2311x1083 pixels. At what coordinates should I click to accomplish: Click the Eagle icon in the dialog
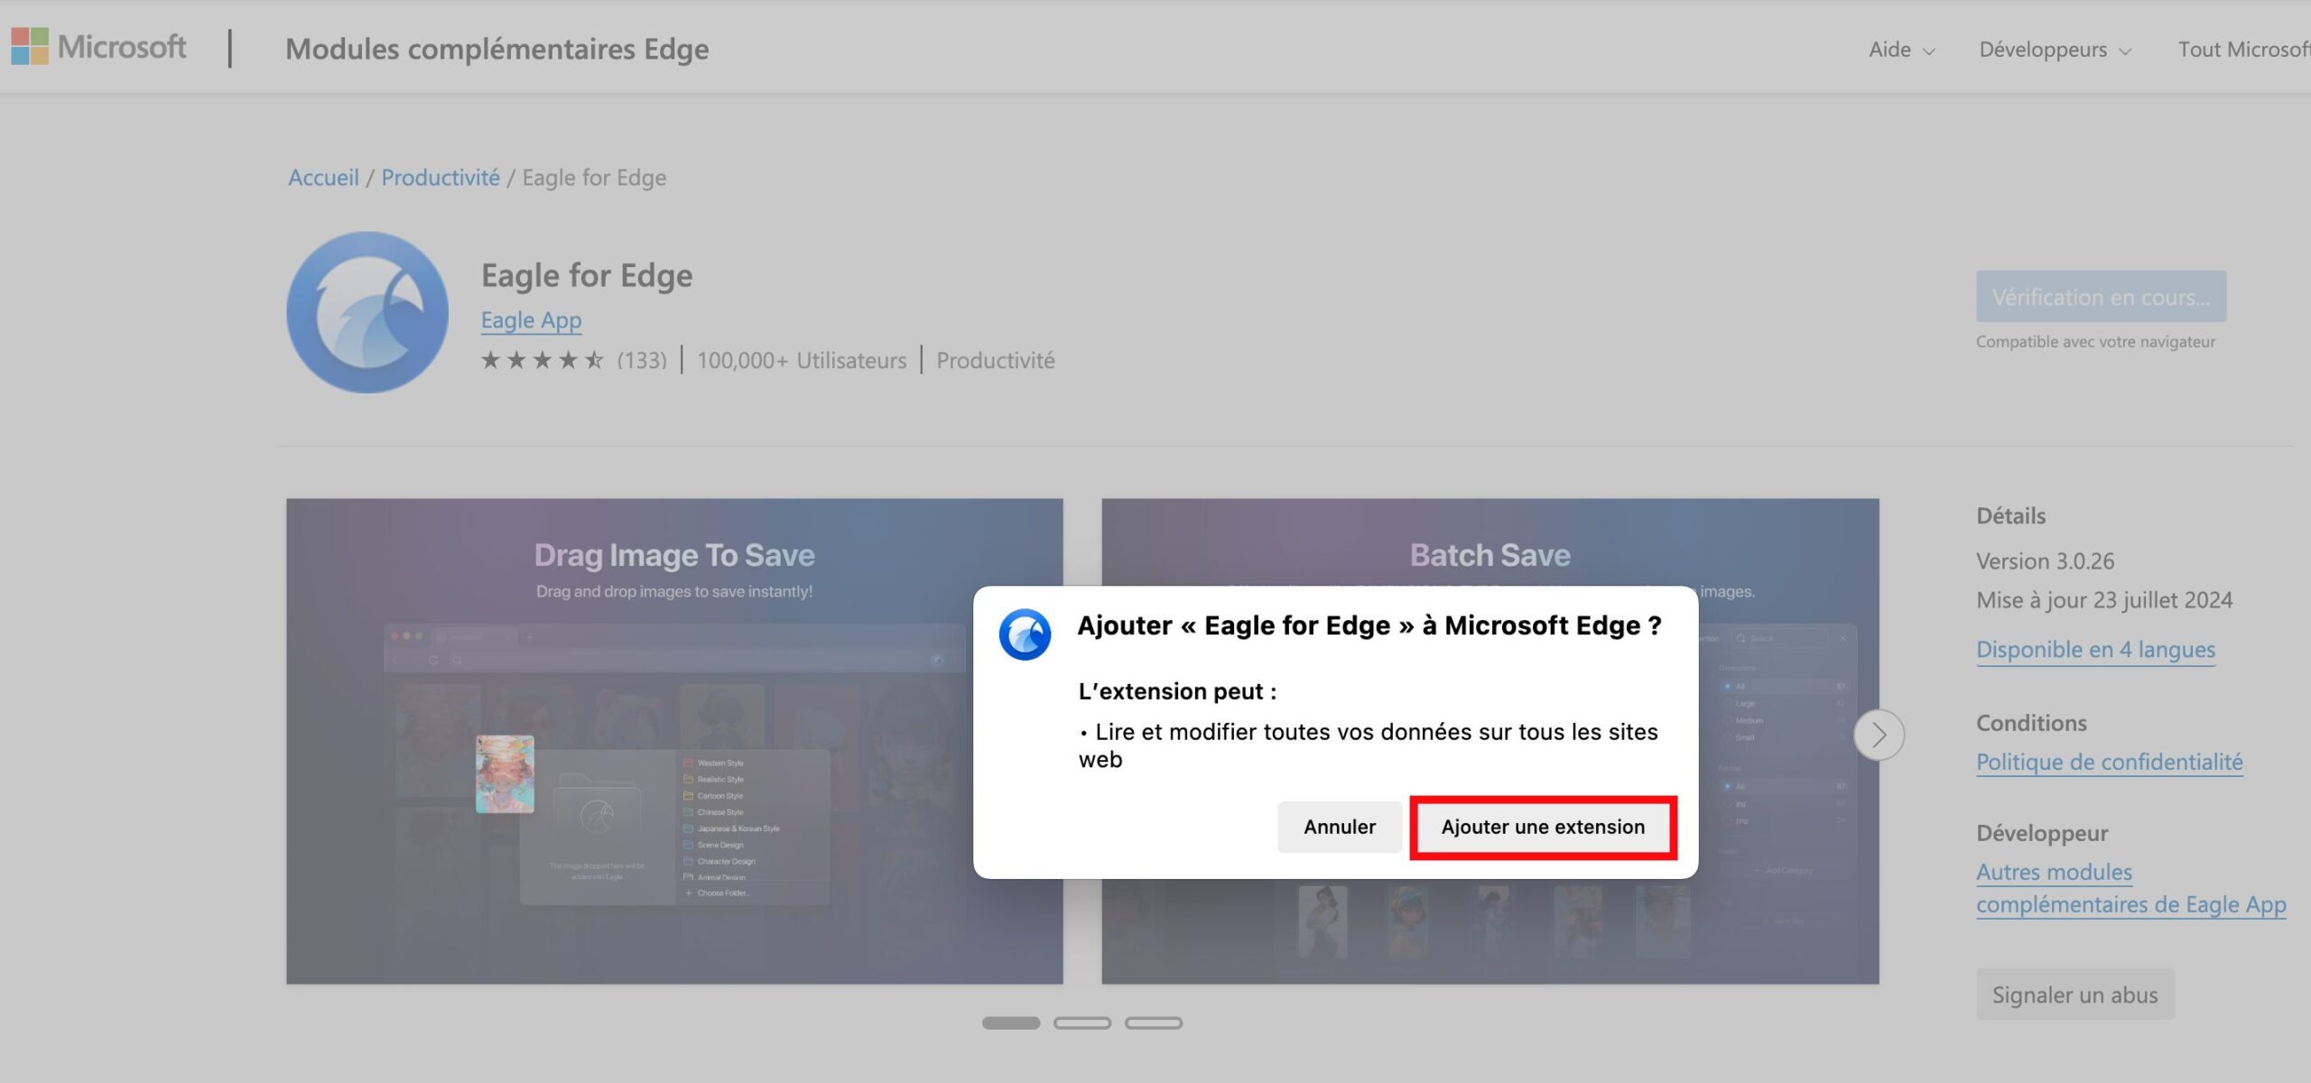tap(1025, 634)
